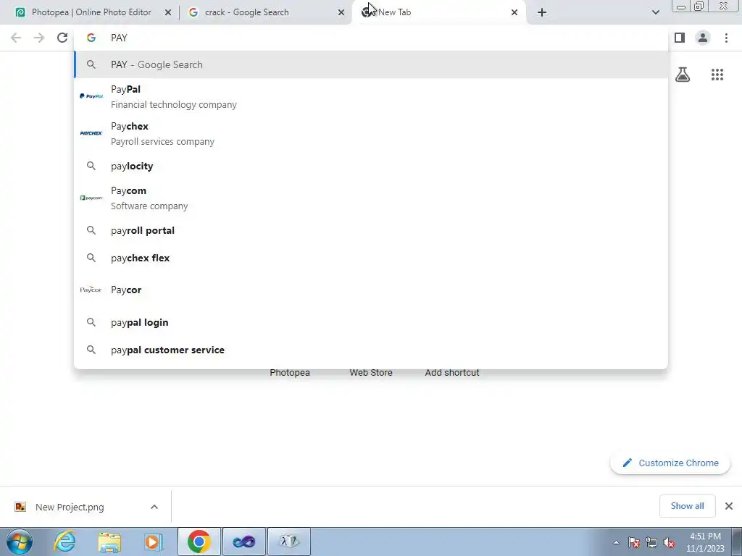This screenshot has width=742, height=556.
Task: Click the Chrome taskbar icon
Action: (199, 542)
